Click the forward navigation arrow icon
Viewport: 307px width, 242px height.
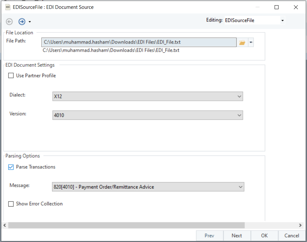click(x=22, y=22)
